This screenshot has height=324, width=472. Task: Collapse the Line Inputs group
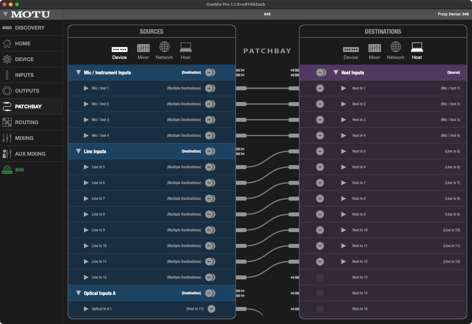coord(79,151)
